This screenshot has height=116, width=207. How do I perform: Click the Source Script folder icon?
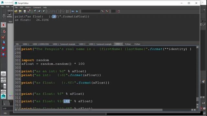click(20, 11)
